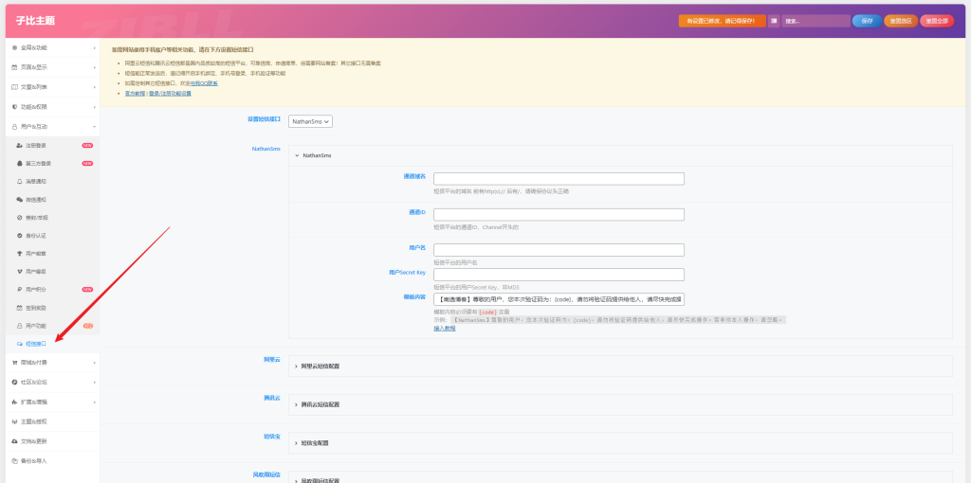Screen dimensions: 971x483
Task: Collapse the 用户&互动 submenu arrow
Action: tap(95, 127)
